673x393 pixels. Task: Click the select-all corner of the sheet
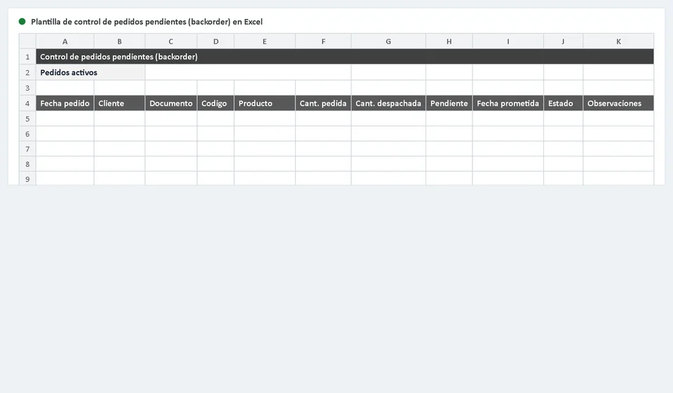pos(27,41)
